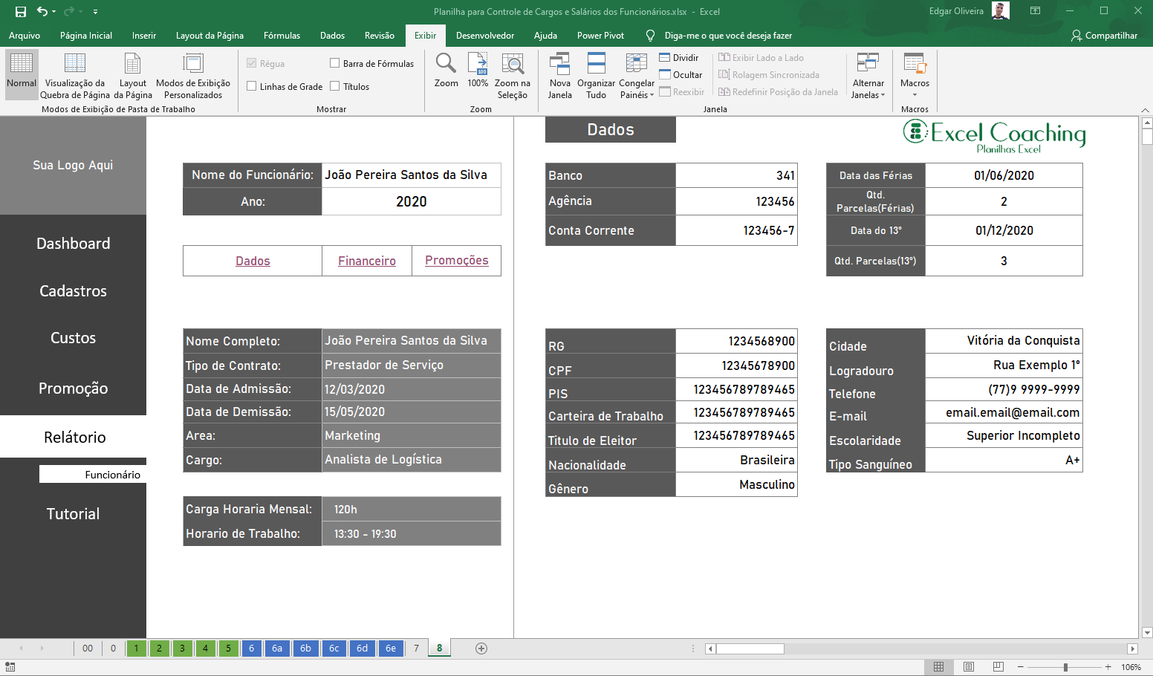Open the Alternar Janelas dropdown
Screen dimensions: 1153x676
pyautogui.click(x=868, y=74)
